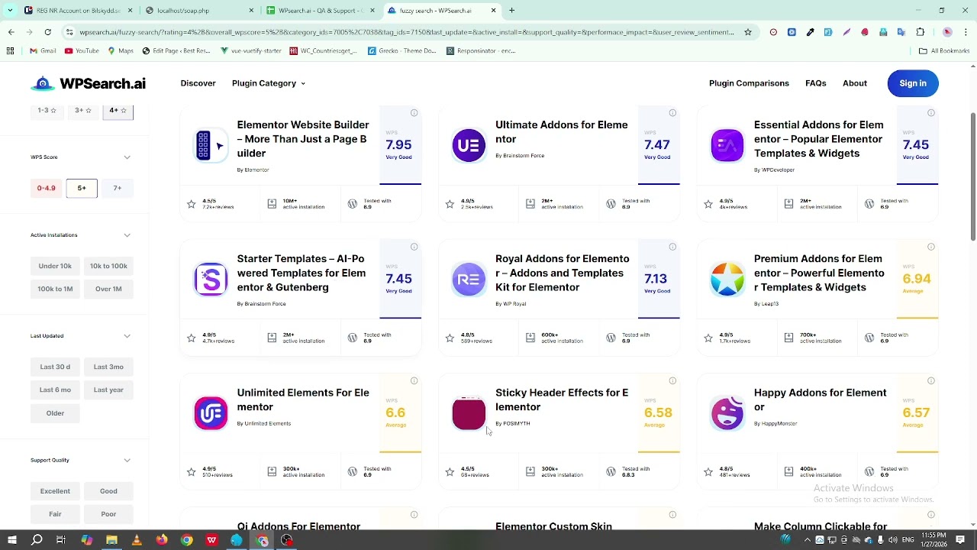Viewport: 977px width, 550px height.
Task: Switch to REG NR Account tab
Action: click(x=78, y=11)
